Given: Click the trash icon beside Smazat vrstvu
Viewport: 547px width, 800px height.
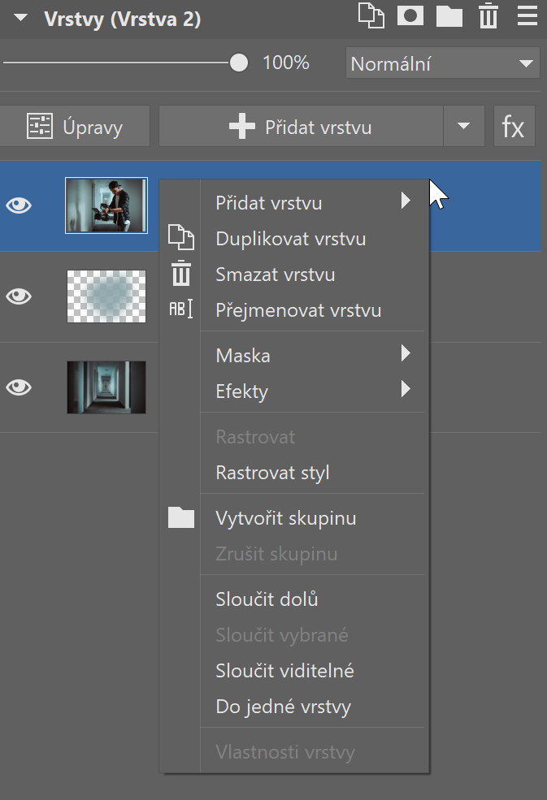Looking at the screenshot, I should pos(180,274).
